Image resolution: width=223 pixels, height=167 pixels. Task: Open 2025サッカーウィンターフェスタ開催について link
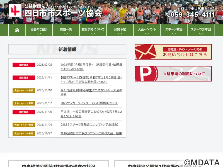tap(89, 103)
